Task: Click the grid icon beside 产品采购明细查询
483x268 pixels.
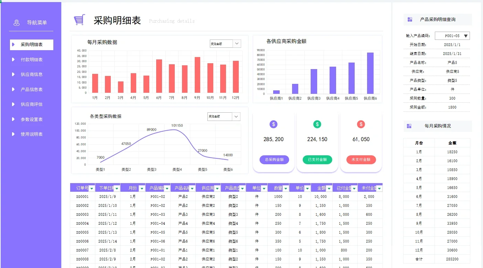Action: [x=410, y=19]
